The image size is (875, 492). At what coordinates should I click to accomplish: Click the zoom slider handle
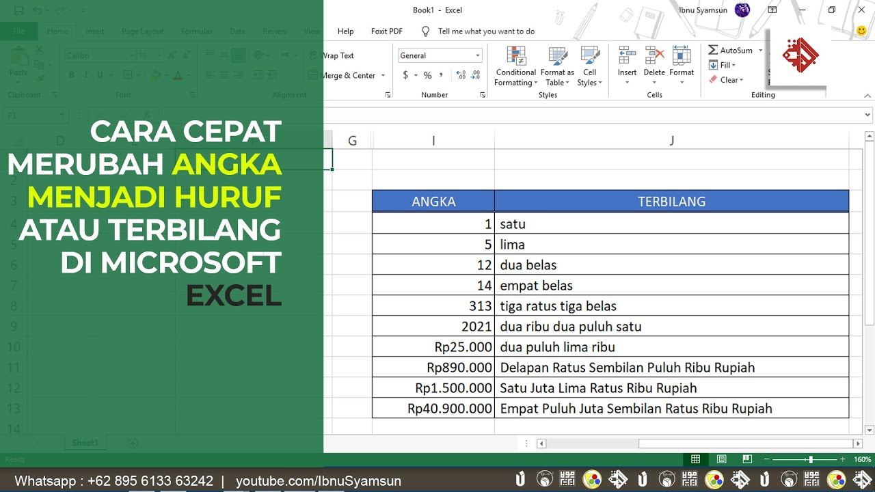tap(811, 459)
